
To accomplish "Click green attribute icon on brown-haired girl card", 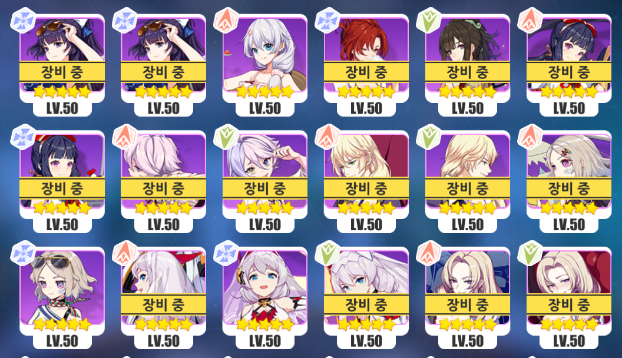I will (x=428, y=21).
